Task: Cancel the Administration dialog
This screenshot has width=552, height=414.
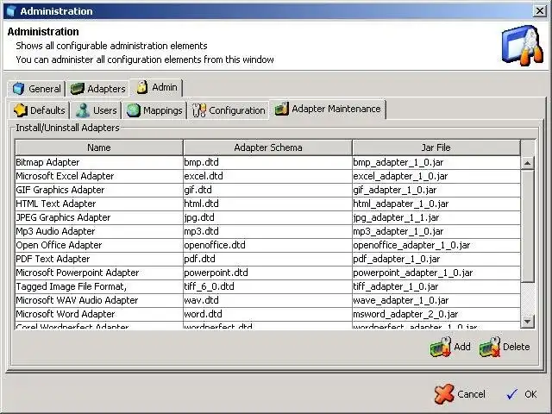Action: pyautogui.click(x=460, y=394)
